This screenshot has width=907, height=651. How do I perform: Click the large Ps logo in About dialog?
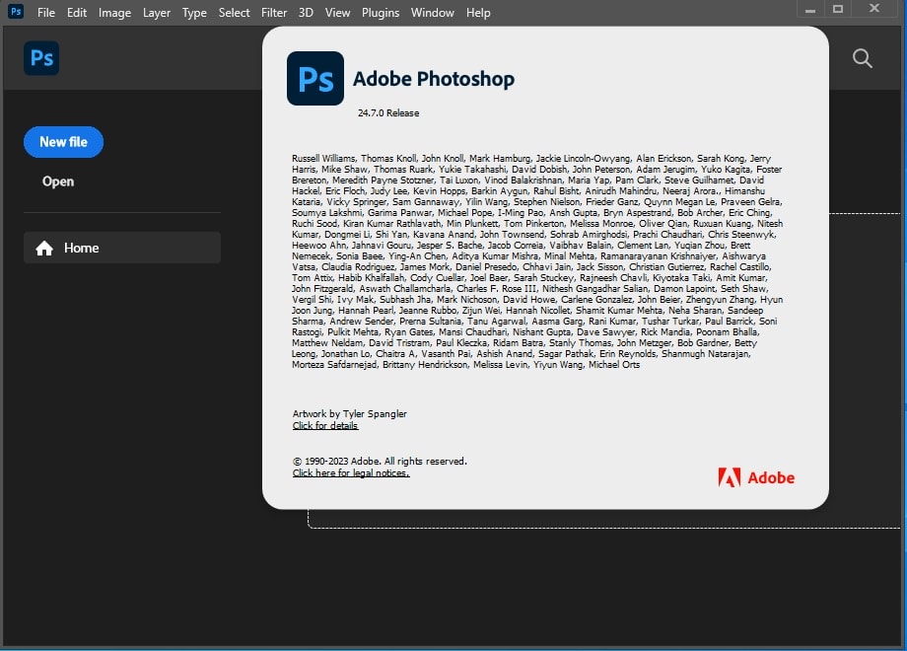pyautogui.click(x=315, y=78)
